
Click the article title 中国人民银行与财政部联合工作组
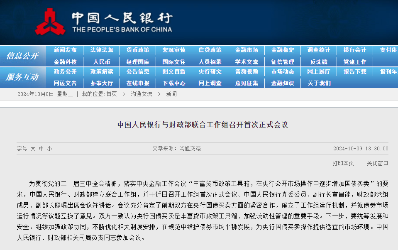pos(203,125)
